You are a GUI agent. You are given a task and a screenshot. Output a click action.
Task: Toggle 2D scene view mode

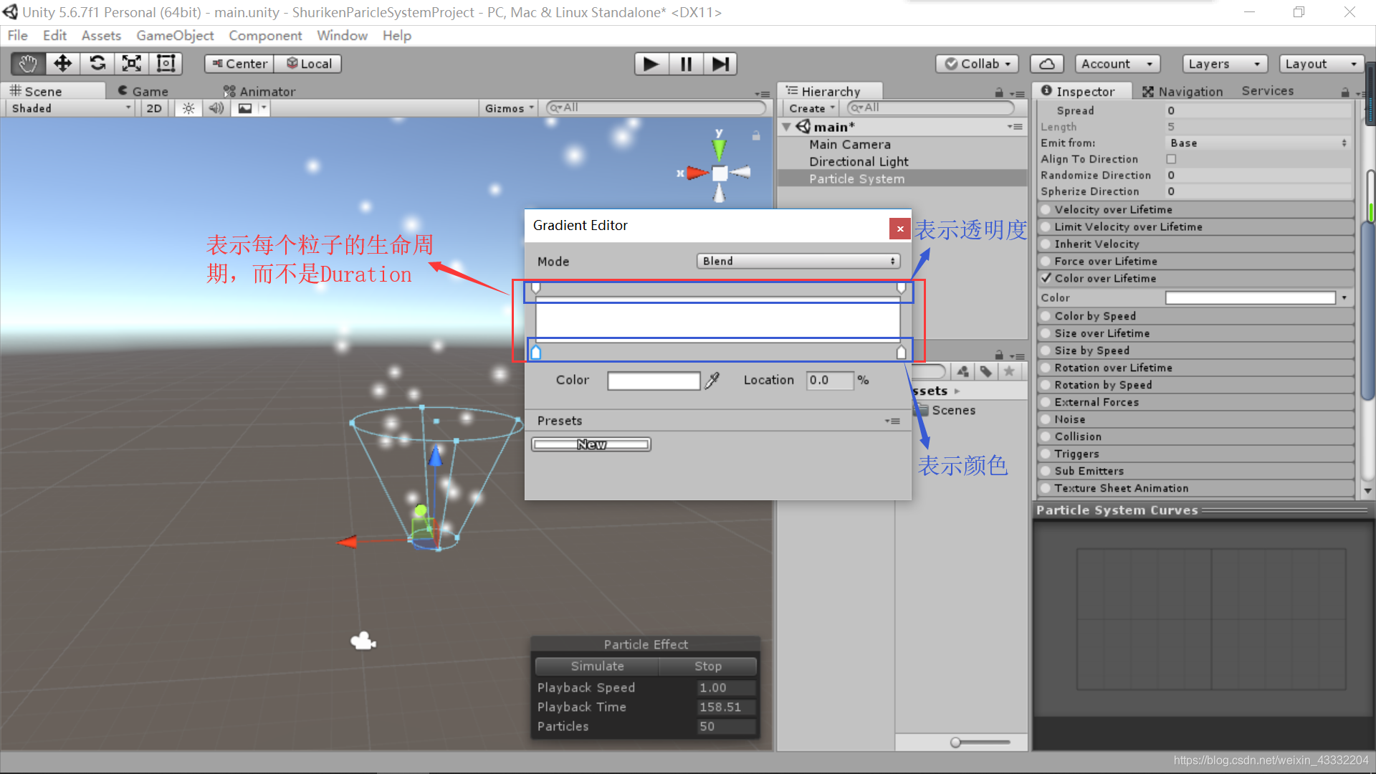tap(154, 108)
